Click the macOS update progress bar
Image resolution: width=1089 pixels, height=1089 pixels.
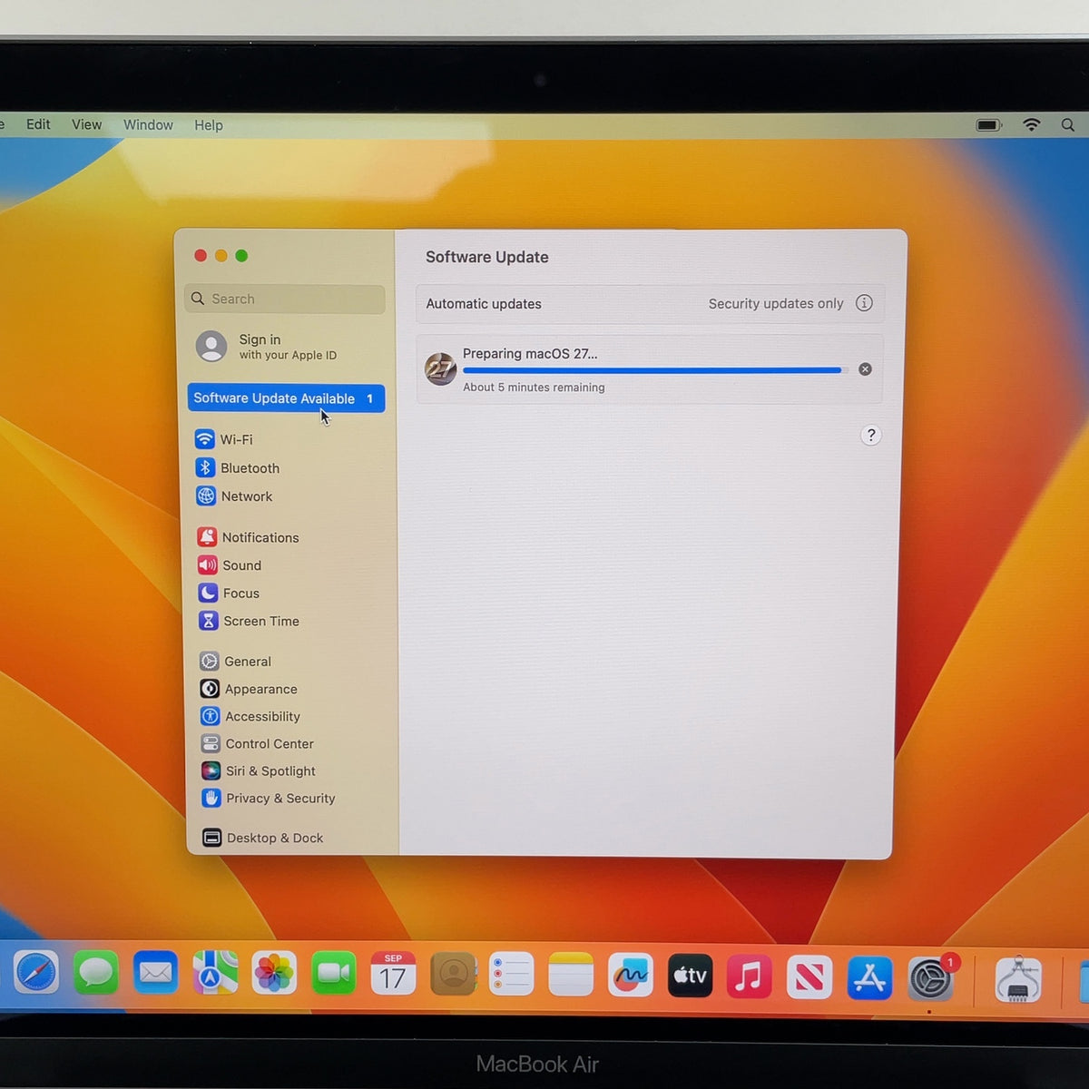pos(655,370)
